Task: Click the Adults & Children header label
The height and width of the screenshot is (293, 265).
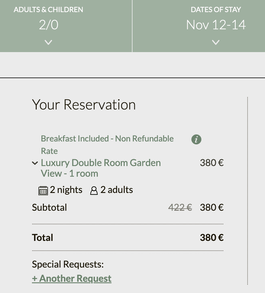Action: pos(49,9)
